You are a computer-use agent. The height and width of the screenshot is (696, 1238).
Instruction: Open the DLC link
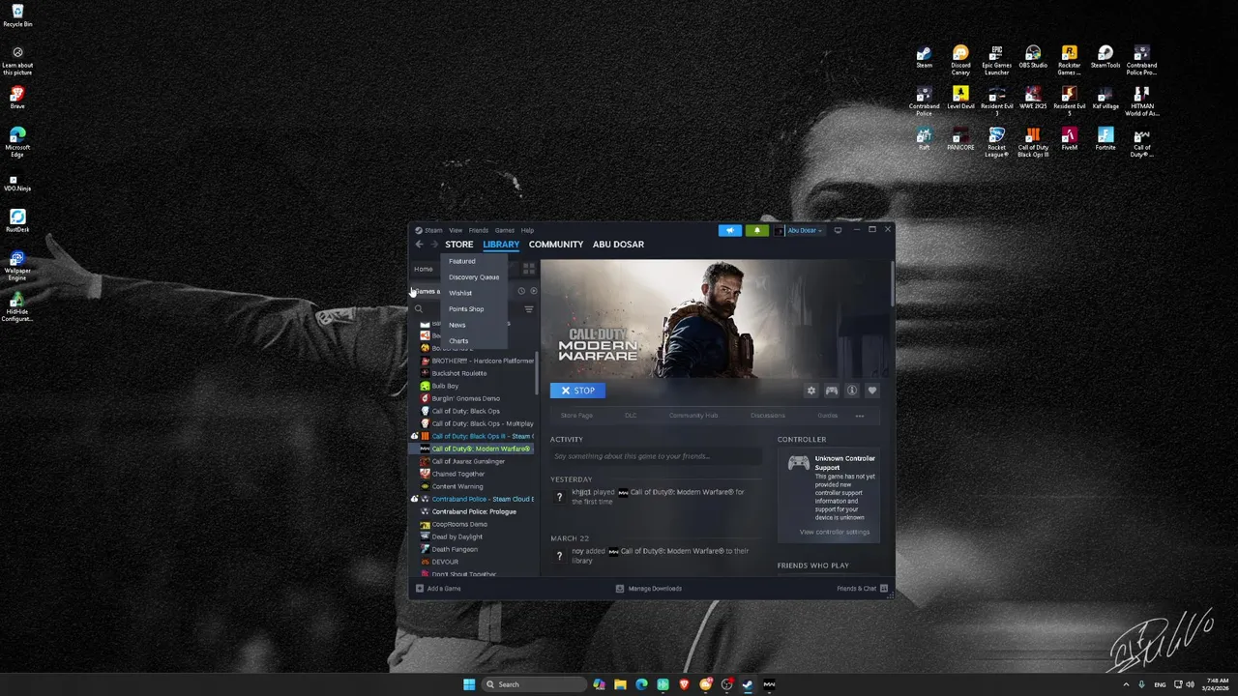(631, 416)
